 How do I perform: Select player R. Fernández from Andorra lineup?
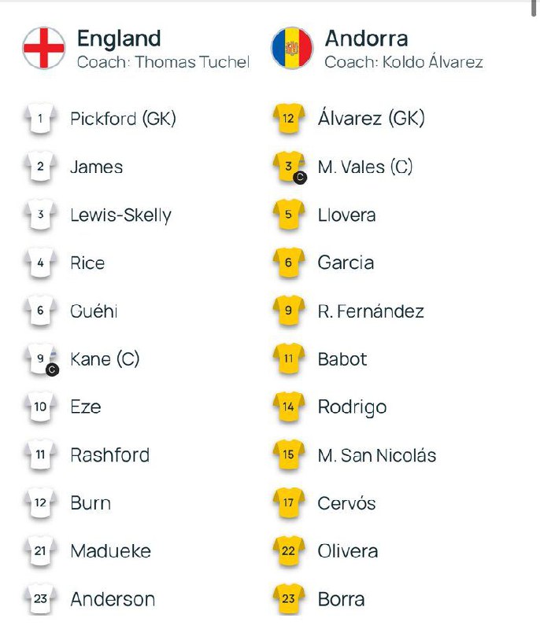[371, 311]
